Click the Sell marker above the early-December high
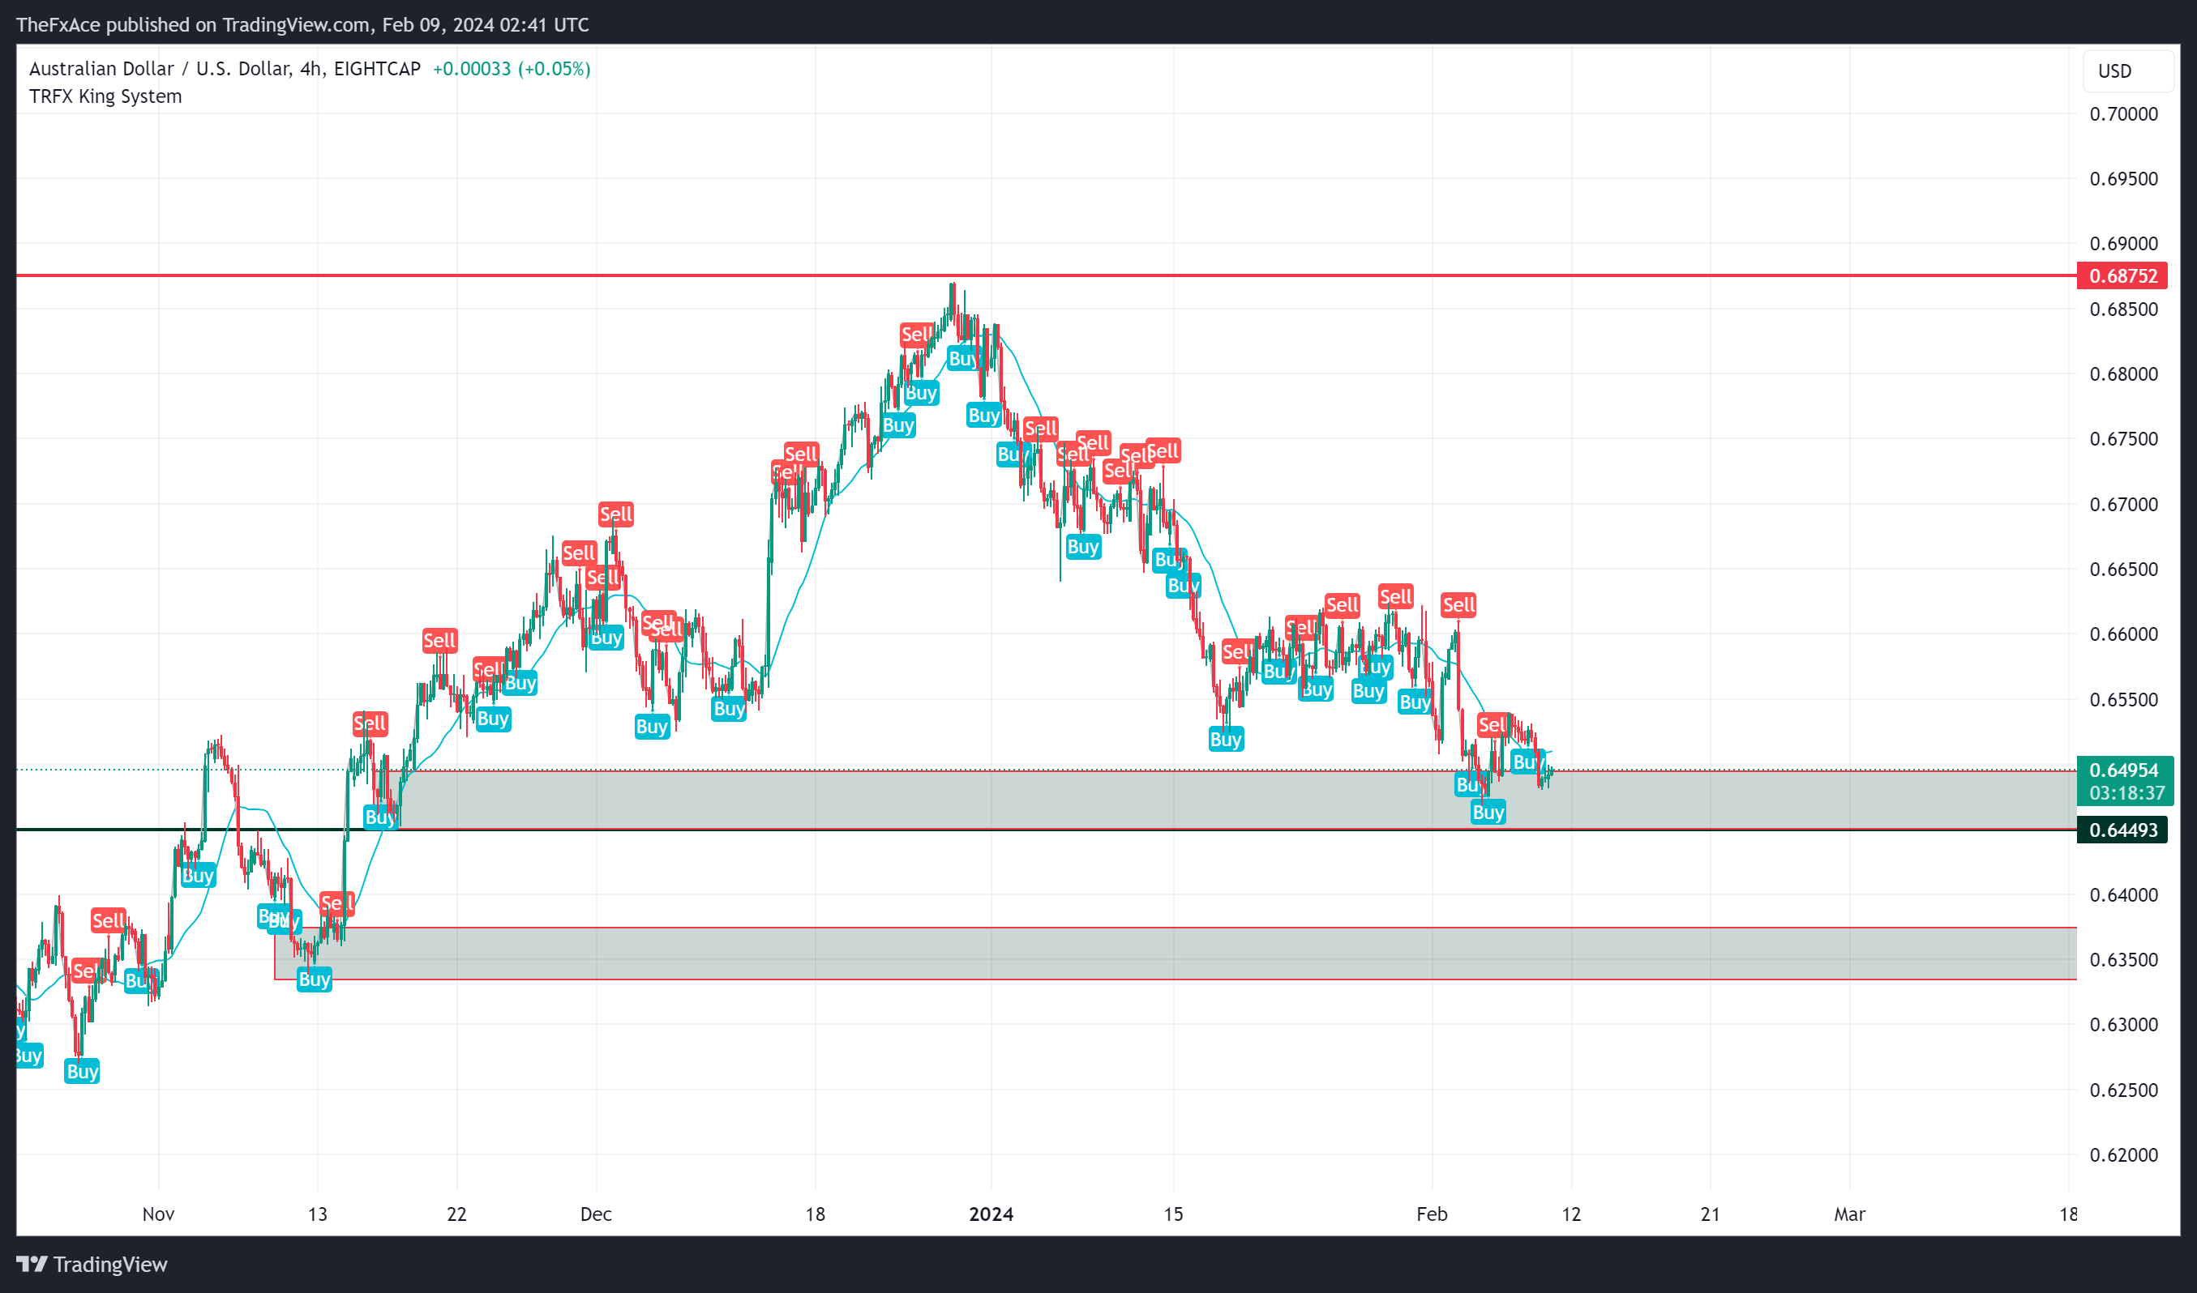This screenshot has height=1293, width=2197. (615, 514)
